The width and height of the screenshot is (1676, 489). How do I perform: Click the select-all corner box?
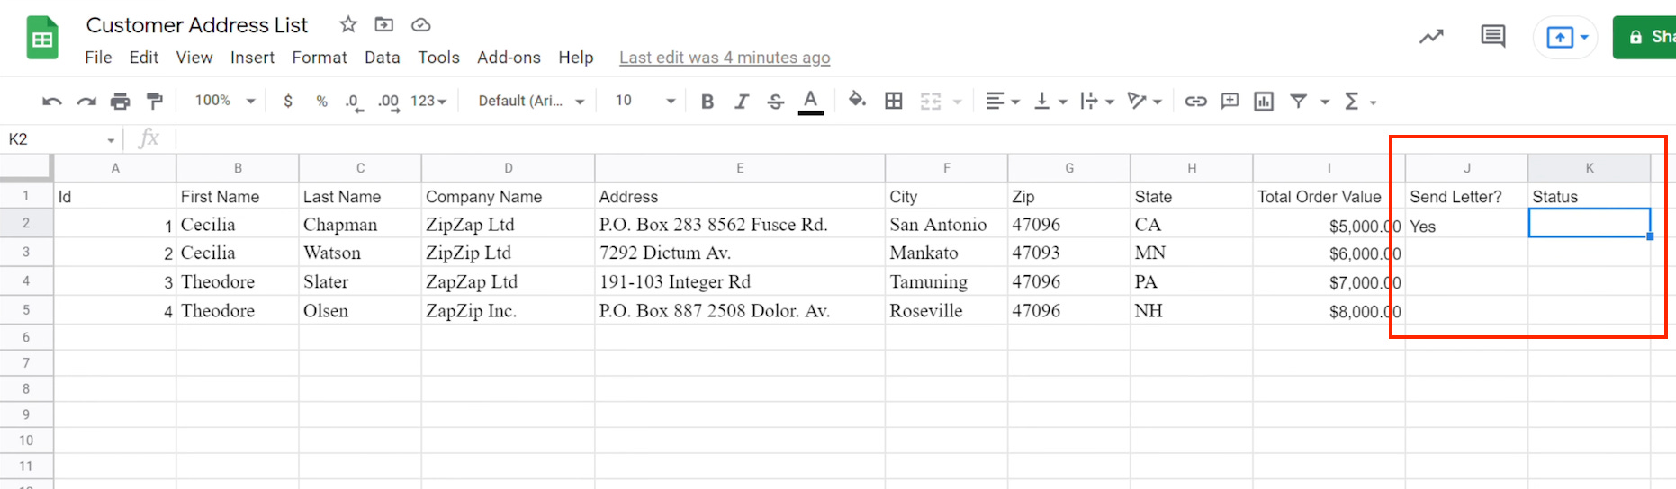tap(26, 167)
